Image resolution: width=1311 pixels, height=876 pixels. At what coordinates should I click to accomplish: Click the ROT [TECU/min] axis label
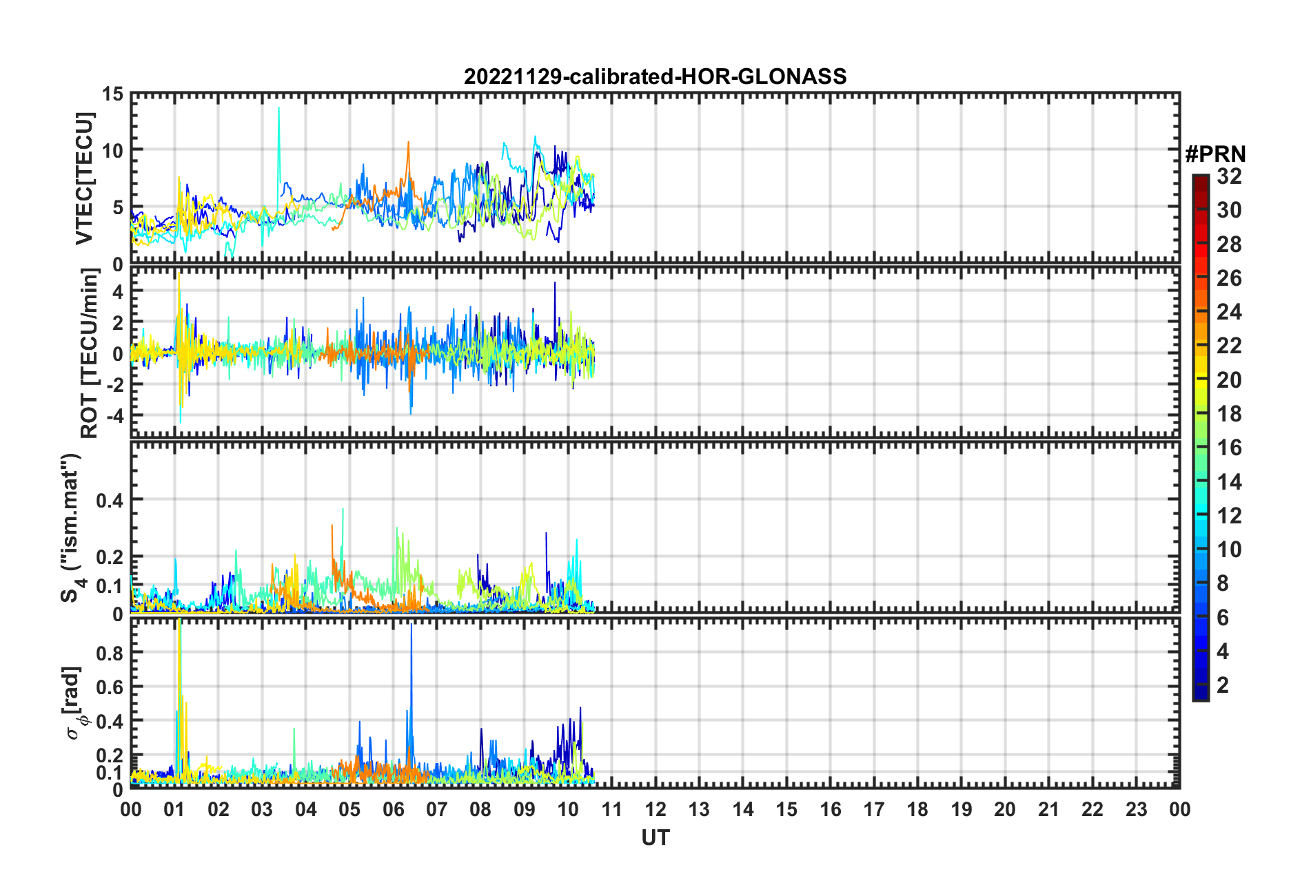90,353
